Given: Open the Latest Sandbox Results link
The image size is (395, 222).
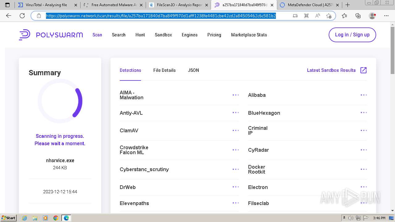Looking at the screenshot, I should [331, 70].
